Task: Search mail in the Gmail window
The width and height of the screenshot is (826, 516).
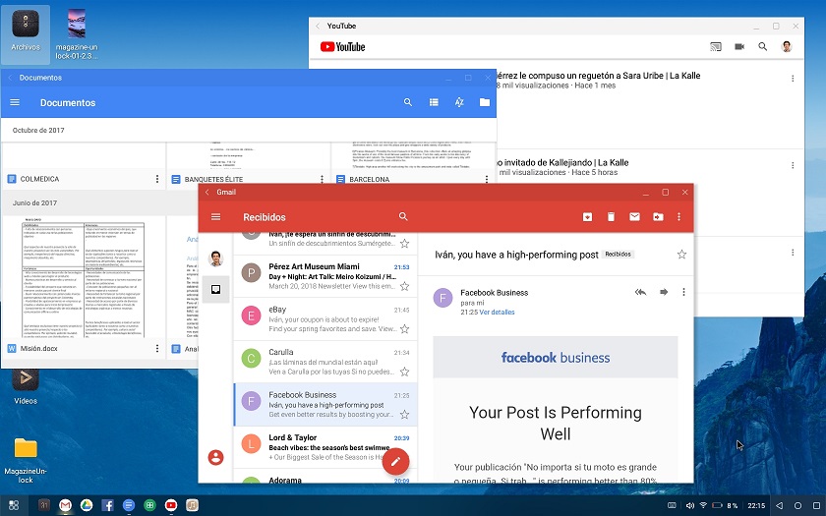Action: click(x=403, y=217)
